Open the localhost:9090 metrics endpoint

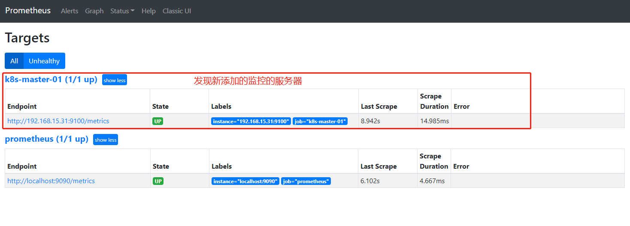[x=51, y=181]
